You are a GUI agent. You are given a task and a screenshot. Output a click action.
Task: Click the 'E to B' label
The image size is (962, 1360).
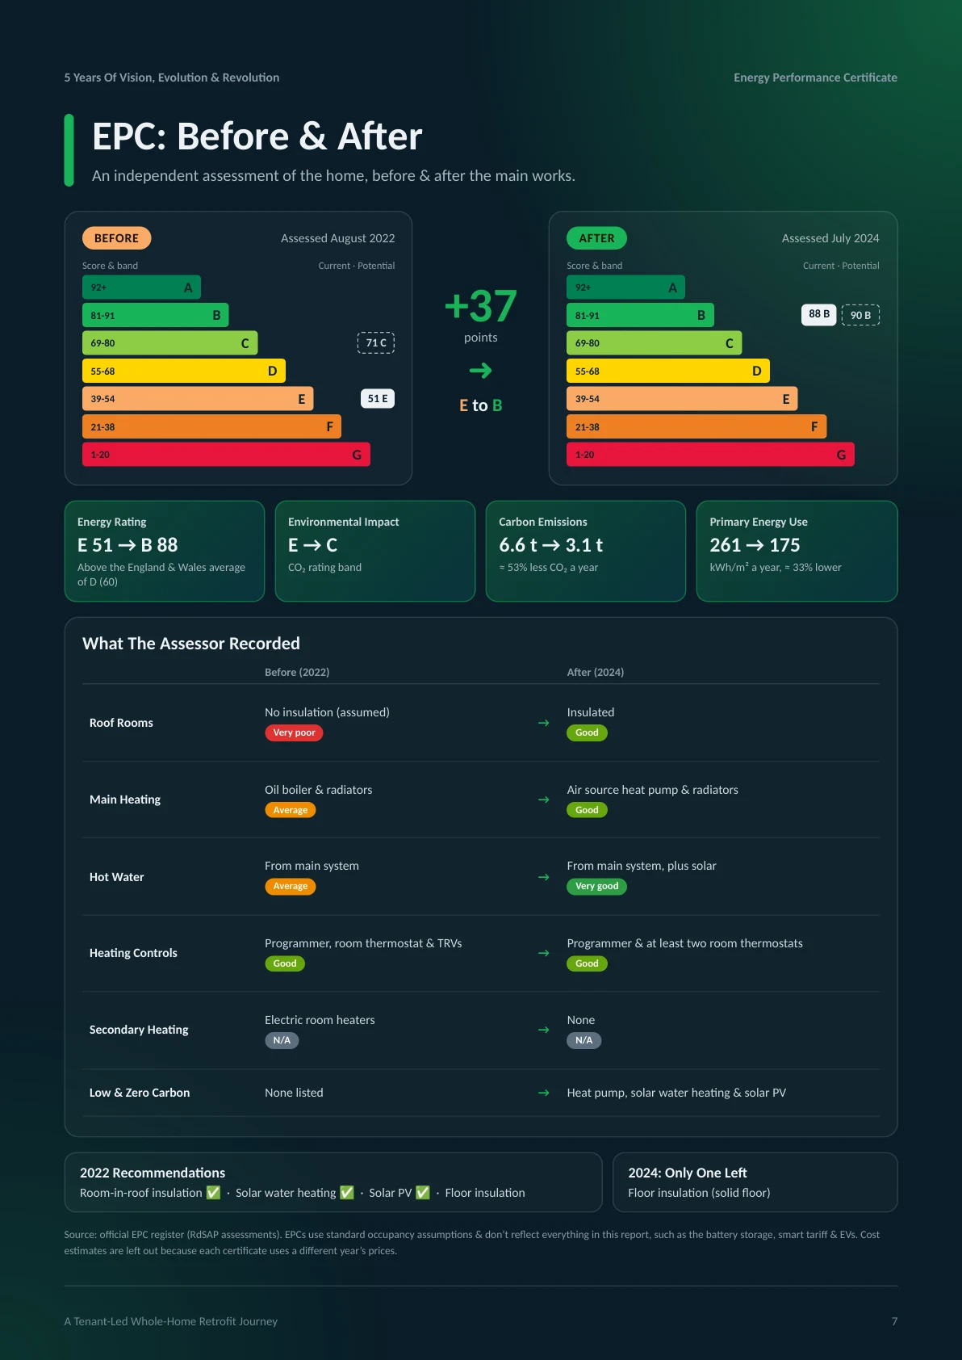click(x=480, y=405)
